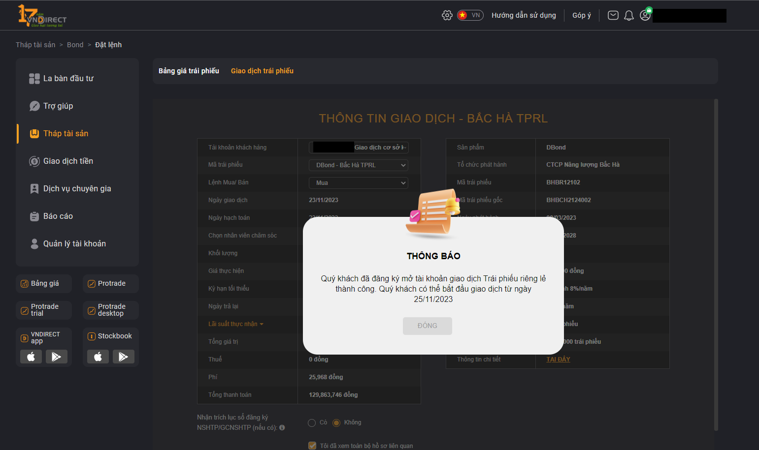Click issuer CTCP Năng lượng Bắc Hà

click(583, 165)
